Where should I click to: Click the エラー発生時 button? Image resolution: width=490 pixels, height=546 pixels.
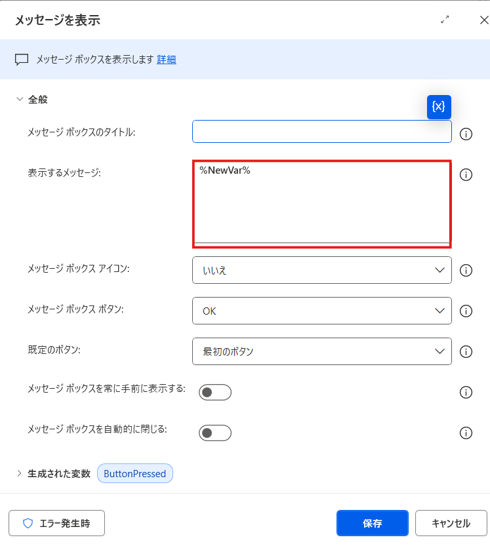(x=56, y=523)
